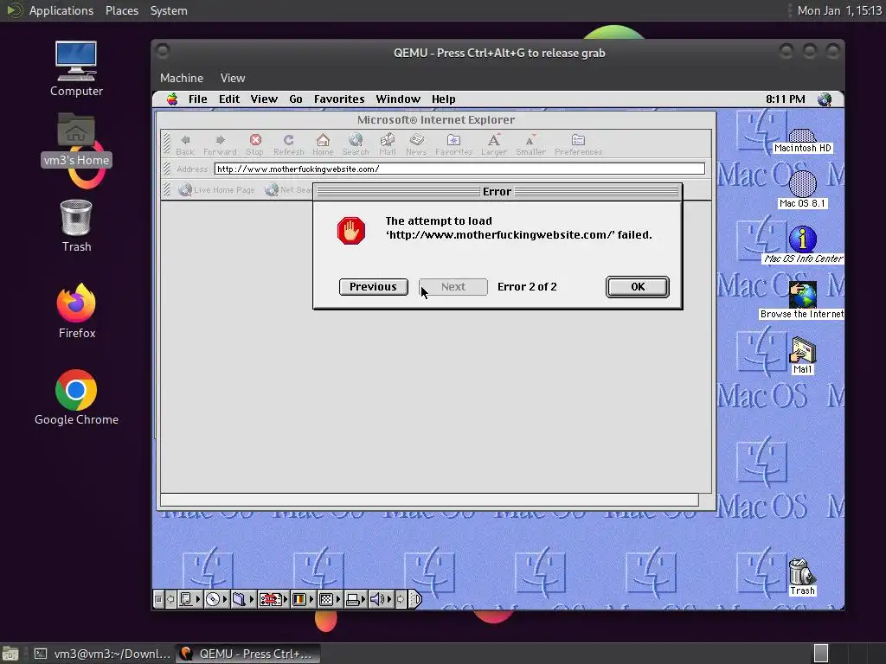Click the red stop-hand error icon

[351, 230]
